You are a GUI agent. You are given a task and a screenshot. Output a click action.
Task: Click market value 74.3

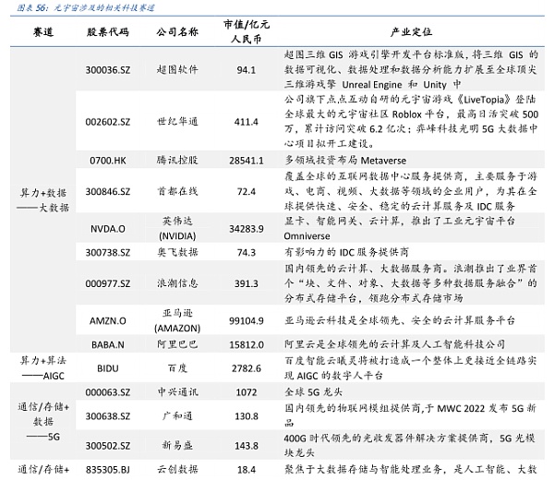(x=247, y=253)
